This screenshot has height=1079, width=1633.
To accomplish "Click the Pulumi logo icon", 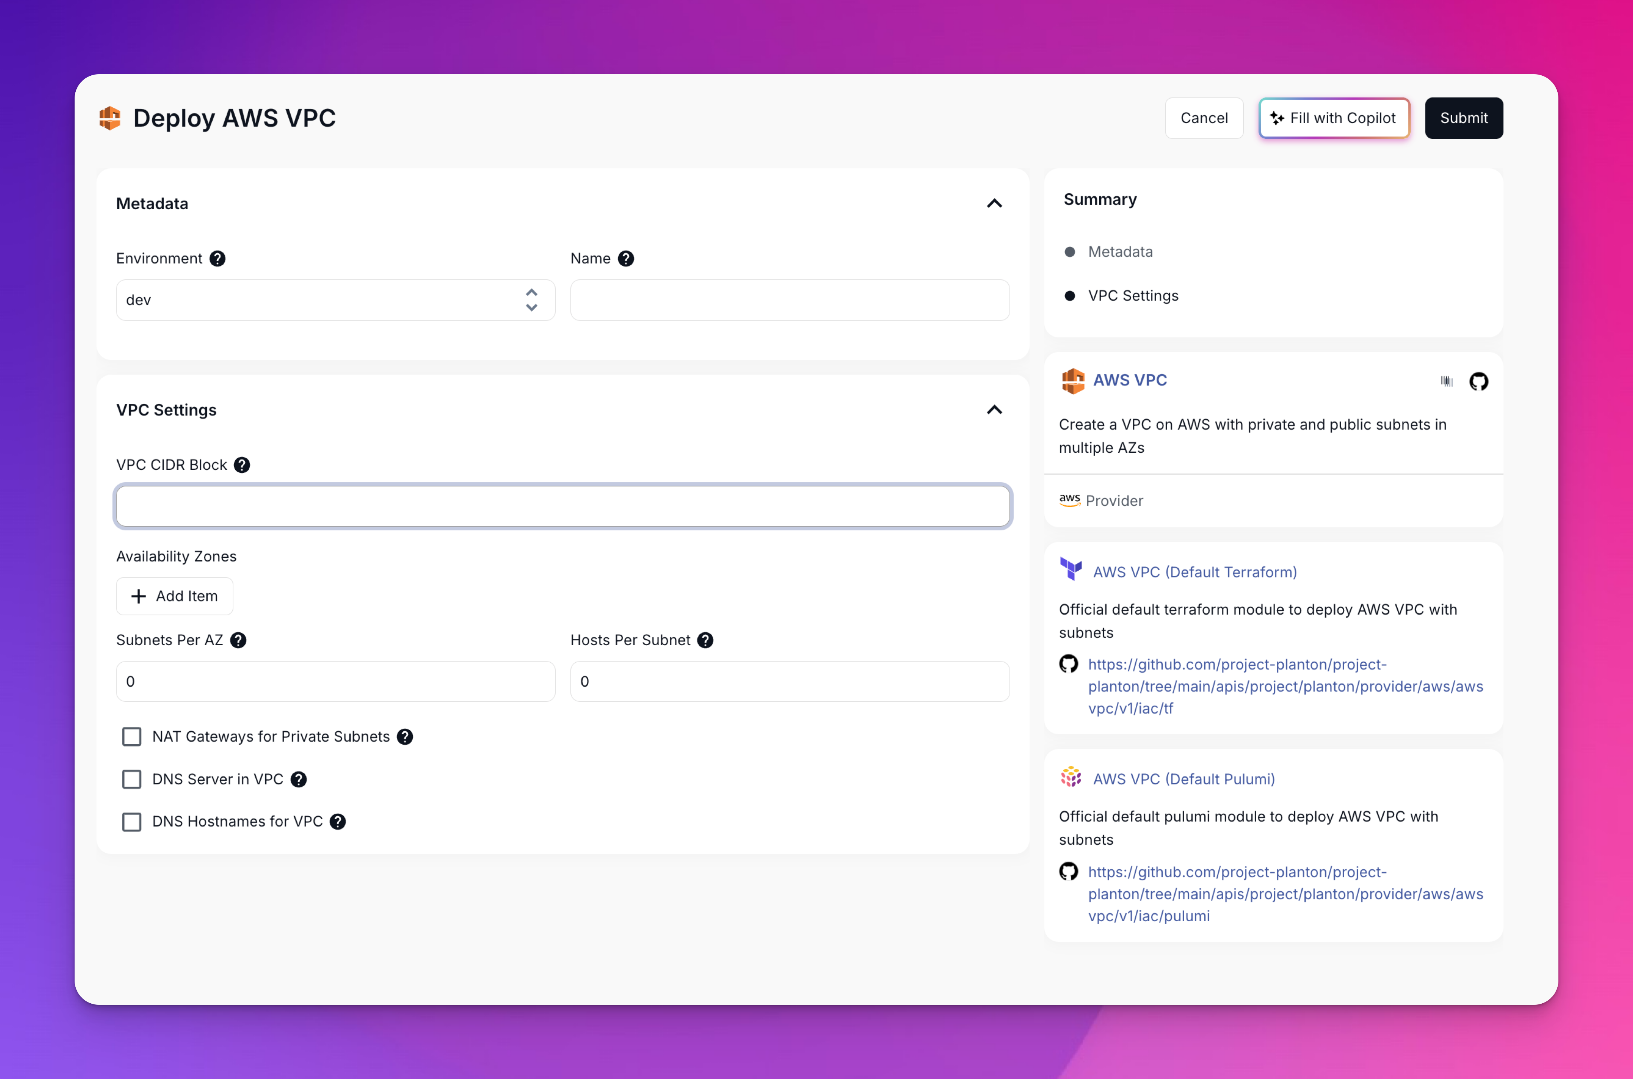I will coord(1071,777).
